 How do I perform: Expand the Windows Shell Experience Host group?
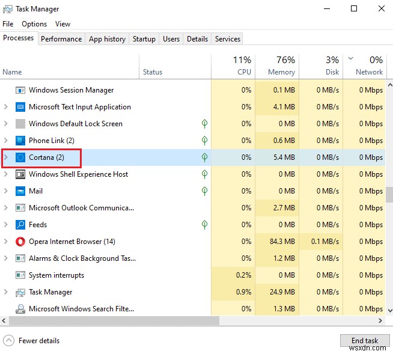coord(6,174)
